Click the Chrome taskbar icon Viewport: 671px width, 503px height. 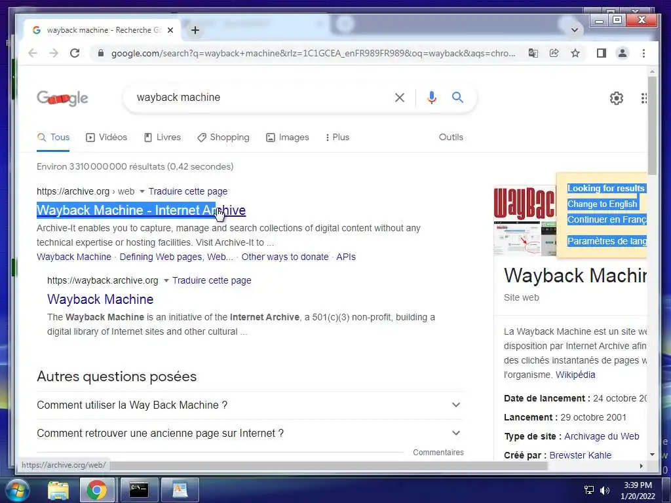[97, 490]
